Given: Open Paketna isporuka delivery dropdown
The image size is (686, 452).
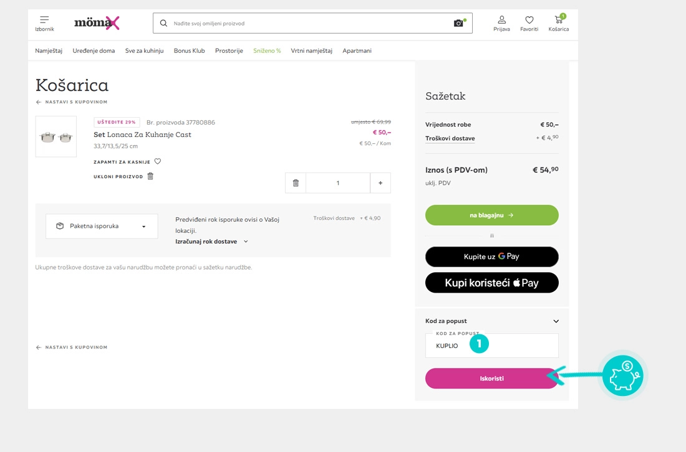Looking at the screenshot, I should (102, 226).
